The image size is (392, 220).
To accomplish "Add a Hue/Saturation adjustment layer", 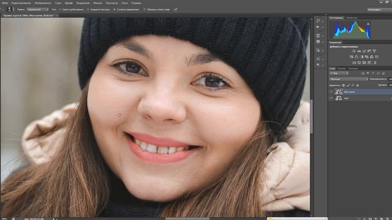I will point(351,57).
